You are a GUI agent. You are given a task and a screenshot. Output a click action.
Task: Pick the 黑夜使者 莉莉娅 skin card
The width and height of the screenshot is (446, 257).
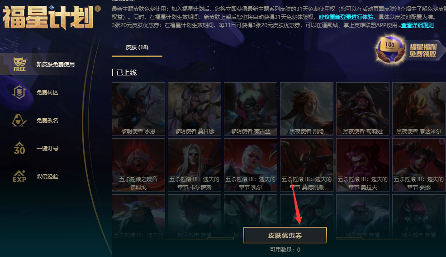pyautogui.click(x=363, y=109)
